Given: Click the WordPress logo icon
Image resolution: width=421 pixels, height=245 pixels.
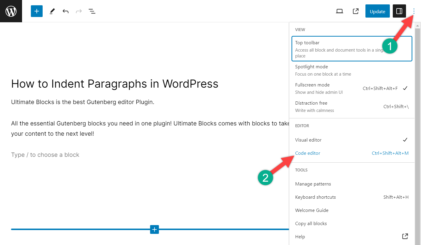Looking at the screenshot, I should click(x=11, y=11).
